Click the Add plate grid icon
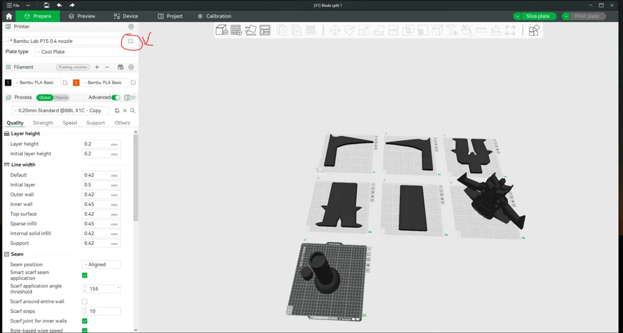The image size is (623, 333). 236,30
